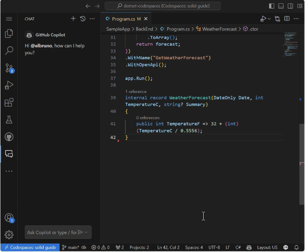
Task: Toggle the secondary side bar
Action: 290,6
